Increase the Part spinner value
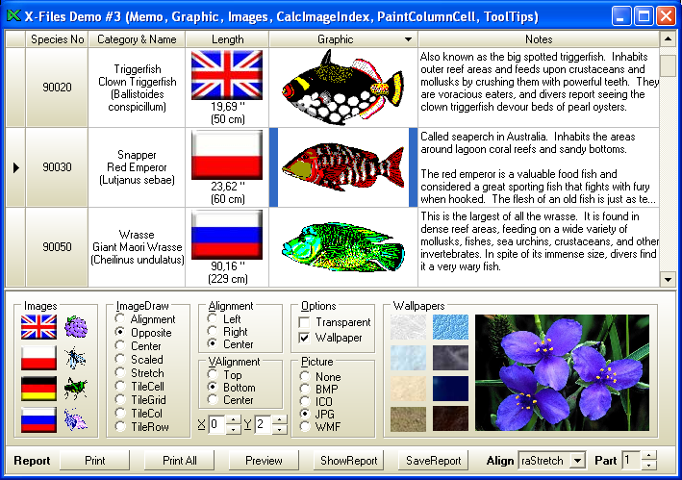This screenshot has height=480, width=682. 649,456
